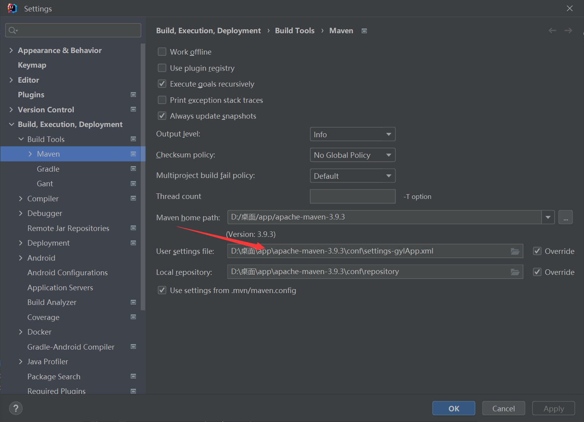Screen dimensions: 584x422
Task: Click the project-level icon on Version Control row
Action: coord(134,109)
